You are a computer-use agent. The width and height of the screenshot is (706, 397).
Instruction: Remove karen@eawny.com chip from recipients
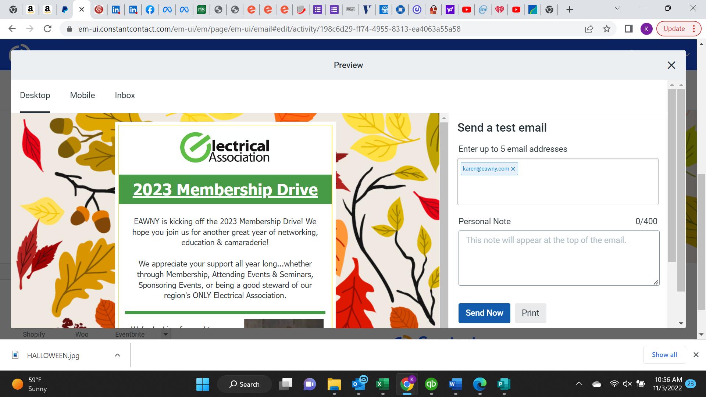(513, 169)
